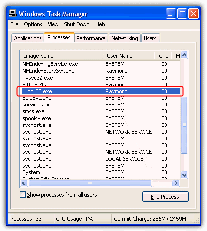Select the spoolsv.exe process
The image size is (207, 231).
pos(100,118)
